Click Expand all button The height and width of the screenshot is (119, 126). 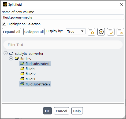pos(12,32)
